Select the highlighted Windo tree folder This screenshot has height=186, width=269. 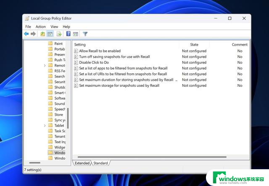60,152
